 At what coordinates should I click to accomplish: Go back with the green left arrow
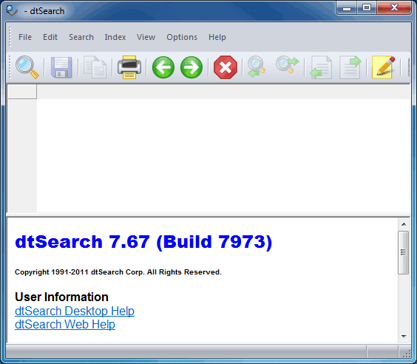163,67
